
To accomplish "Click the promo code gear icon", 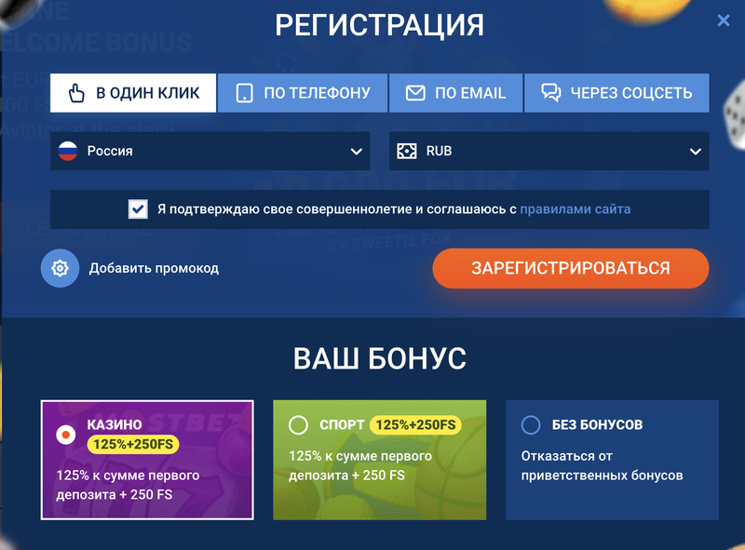I will pyautogui.click(x=60, y=268).
